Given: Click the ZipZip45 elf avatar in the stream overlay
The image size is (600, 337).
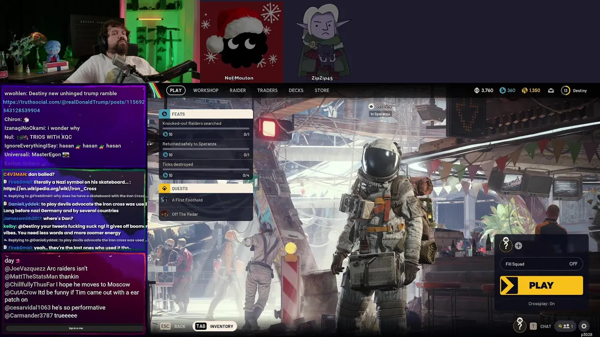Looking at the screenshot, I should [322, 42].
